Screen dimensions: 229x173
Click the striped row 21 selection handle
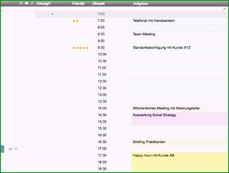(x=3, y=149)
